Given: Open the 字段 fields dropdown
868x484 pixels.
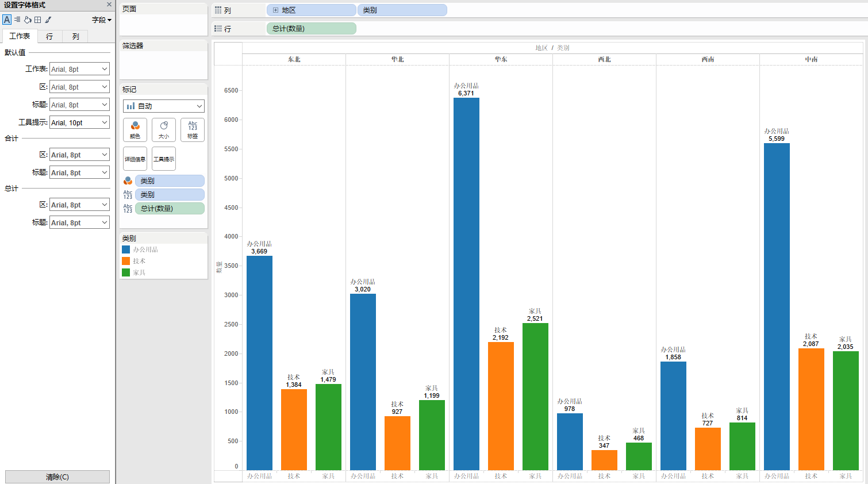Looking at the screenshot, I should 102,20.
